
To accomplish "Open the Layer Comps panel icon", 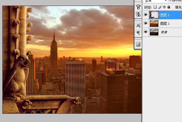I will coord(138,44).
